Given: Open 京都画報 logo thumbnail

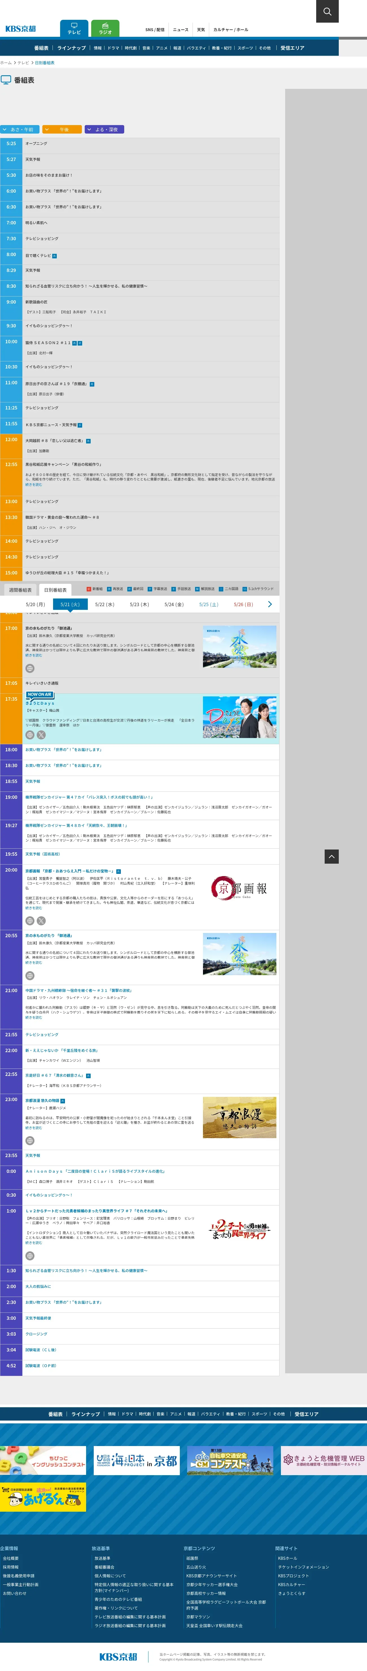Looking at the screenshot, I should point(239,888).
